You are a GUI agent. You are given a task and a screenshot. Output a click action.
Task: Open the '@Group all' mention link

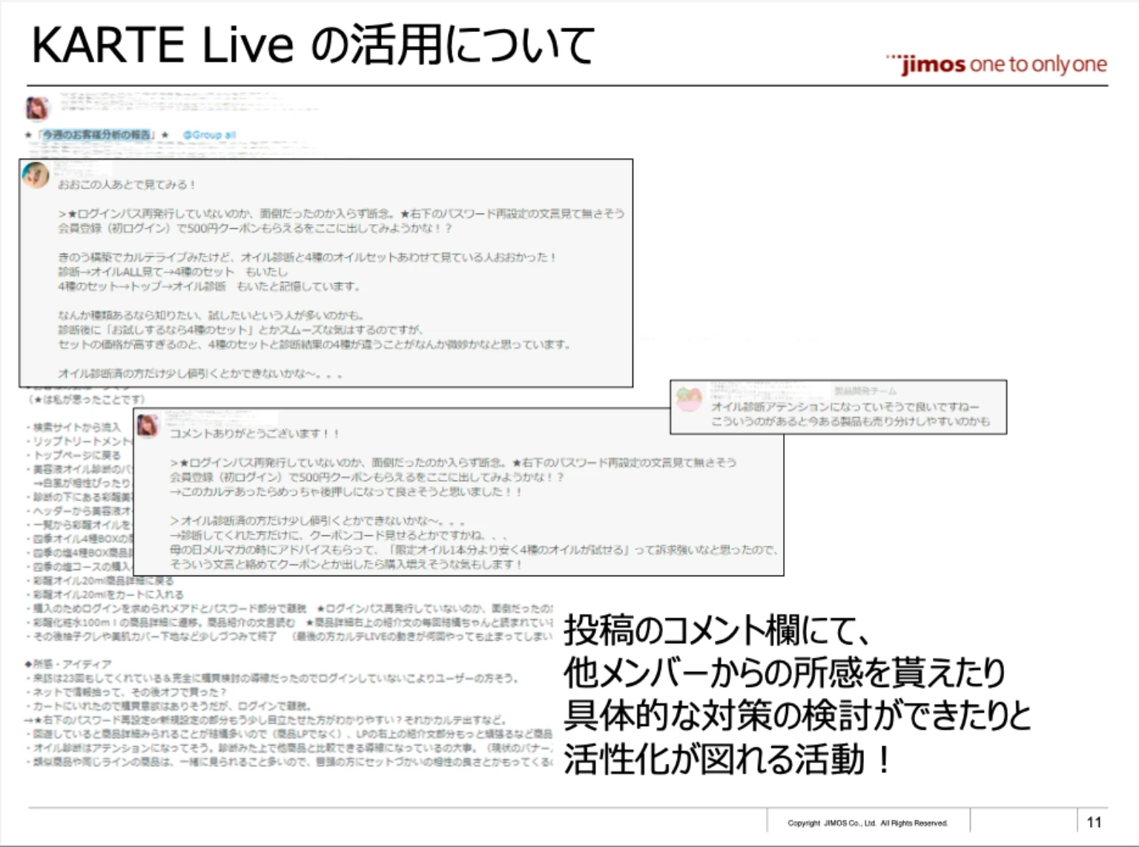click(209, 135)
